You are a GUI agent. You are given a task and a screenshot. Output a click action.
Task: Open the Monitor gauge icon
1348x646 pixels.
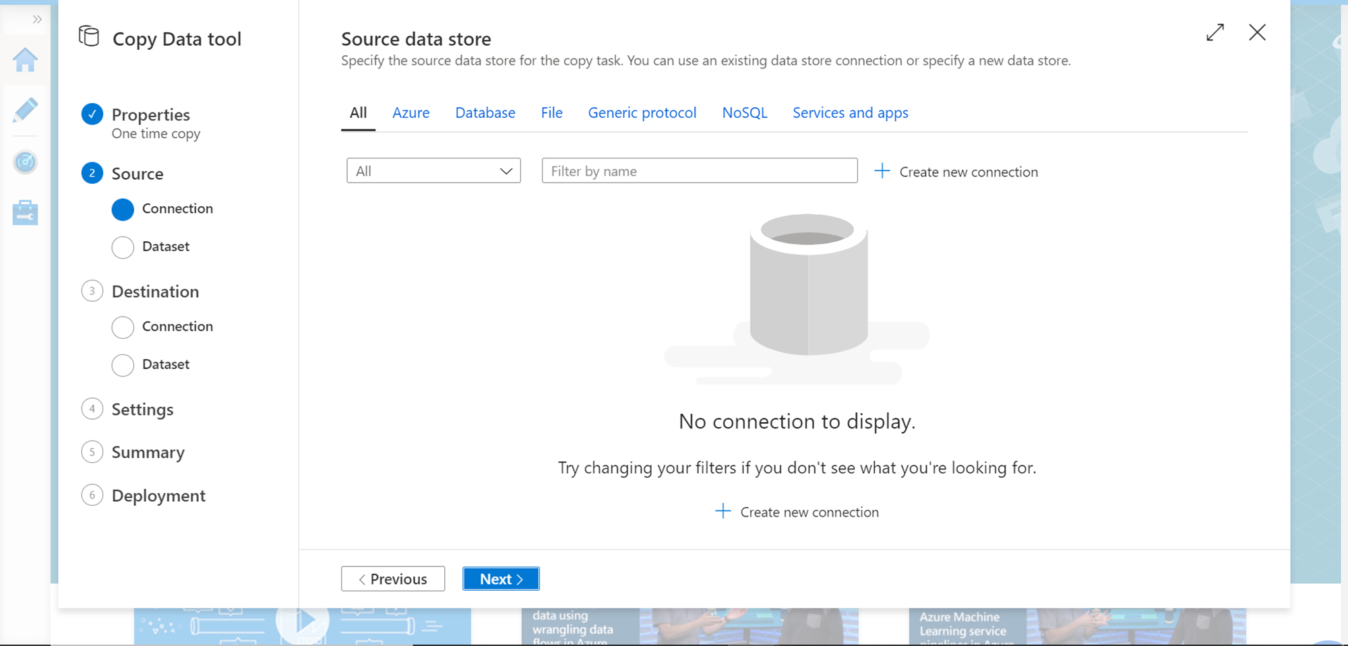(25, 162)
